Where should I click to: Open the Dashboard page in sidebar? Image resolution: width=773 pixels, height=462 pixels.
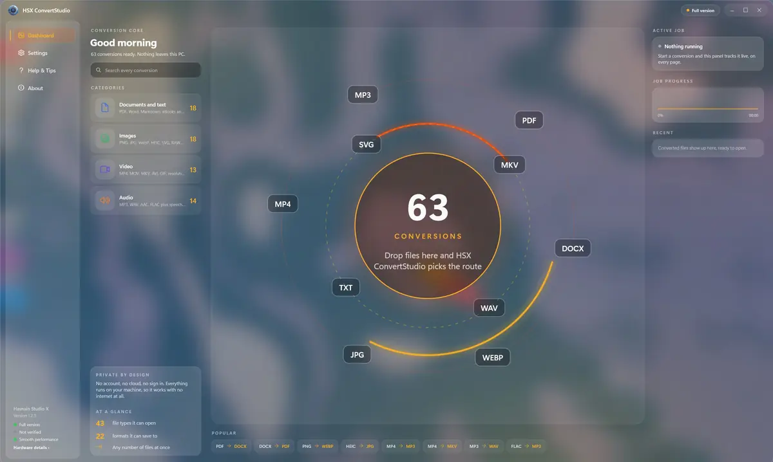(x=43, y=35)
